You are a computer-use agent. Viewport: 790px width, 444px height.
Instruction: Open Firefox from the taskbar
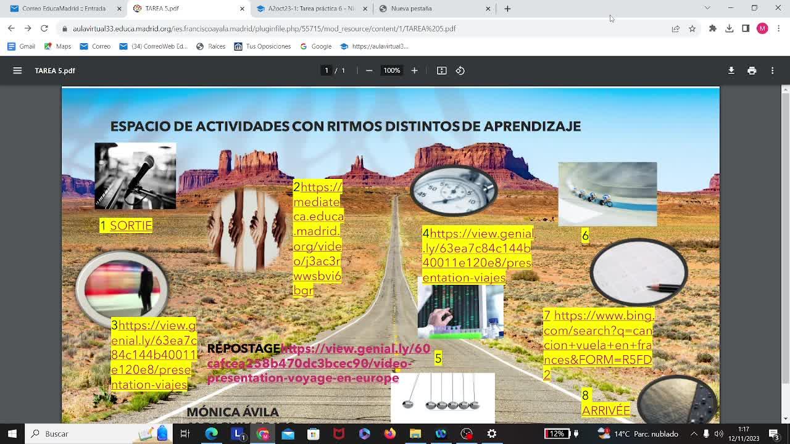[389, 434]
